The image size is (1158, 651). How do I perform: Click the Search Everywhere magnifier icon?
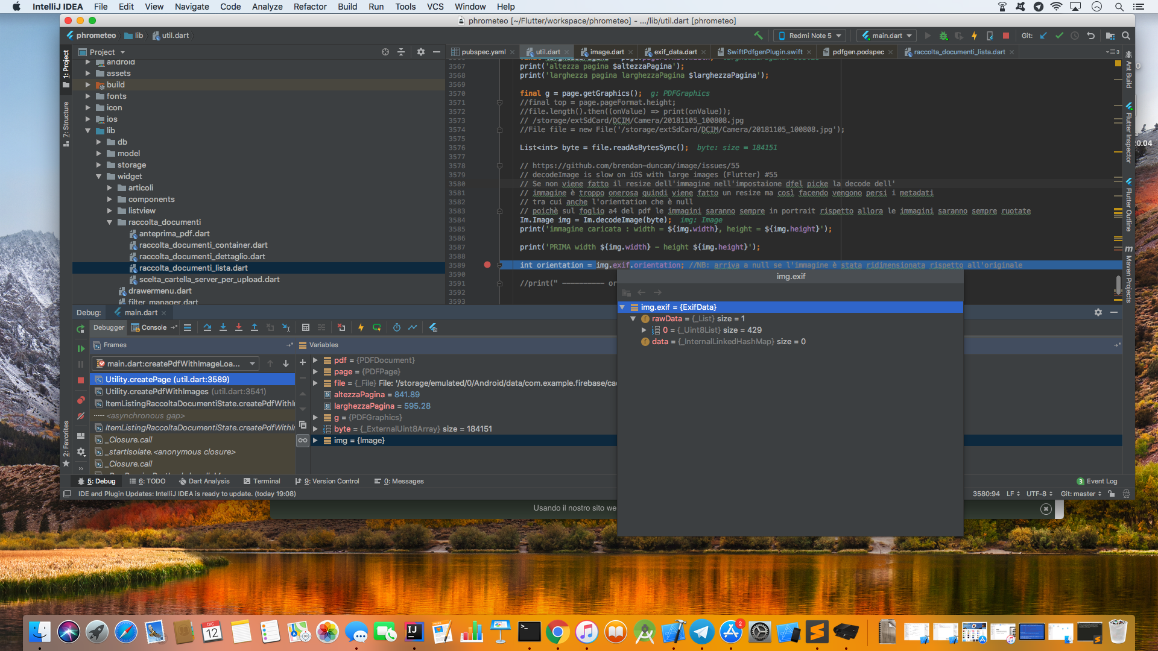click(1125, 36)
